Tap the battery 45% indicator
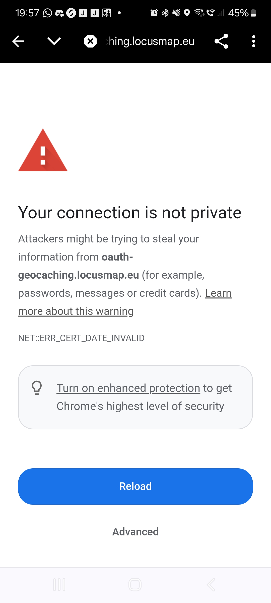 242,13
